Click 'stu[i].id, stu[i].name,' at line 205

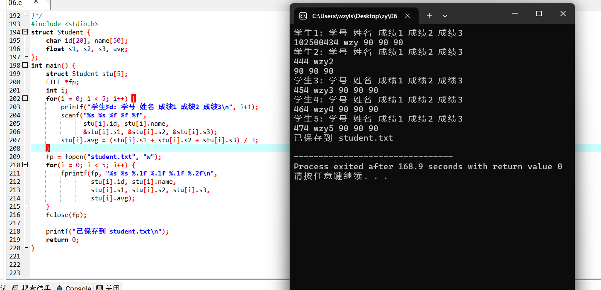(126, 123)
